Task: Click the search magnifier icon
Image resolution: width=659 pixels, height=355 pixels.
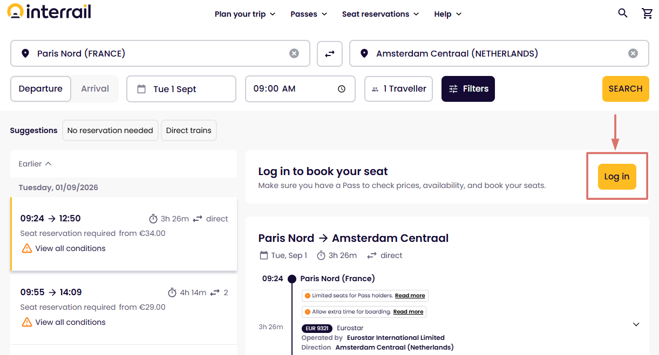Action: 623,13
